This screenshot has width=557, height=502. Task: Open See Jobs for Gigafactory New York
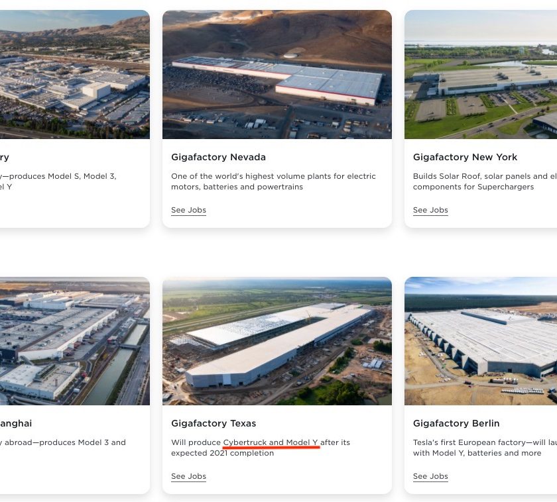point(430,210)
